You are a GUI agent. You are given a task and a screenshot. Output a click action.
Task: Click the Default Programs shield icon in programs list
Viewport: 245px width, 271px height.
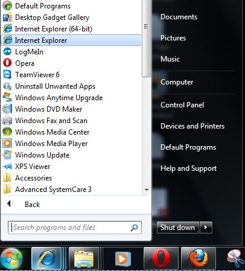pos(7,6)
